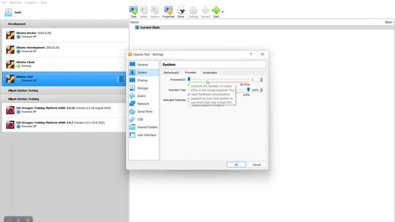
Task: Open Network settings category
Action: pyautogui.click(x=144, y=104)
